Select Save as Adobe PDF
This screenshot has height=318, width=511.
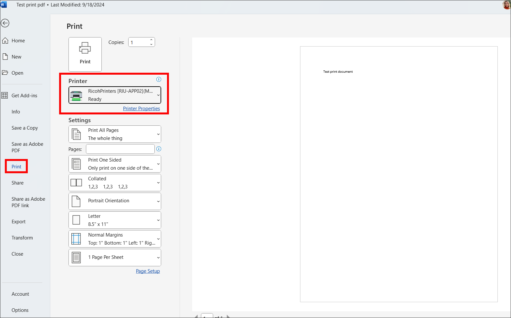27,147
